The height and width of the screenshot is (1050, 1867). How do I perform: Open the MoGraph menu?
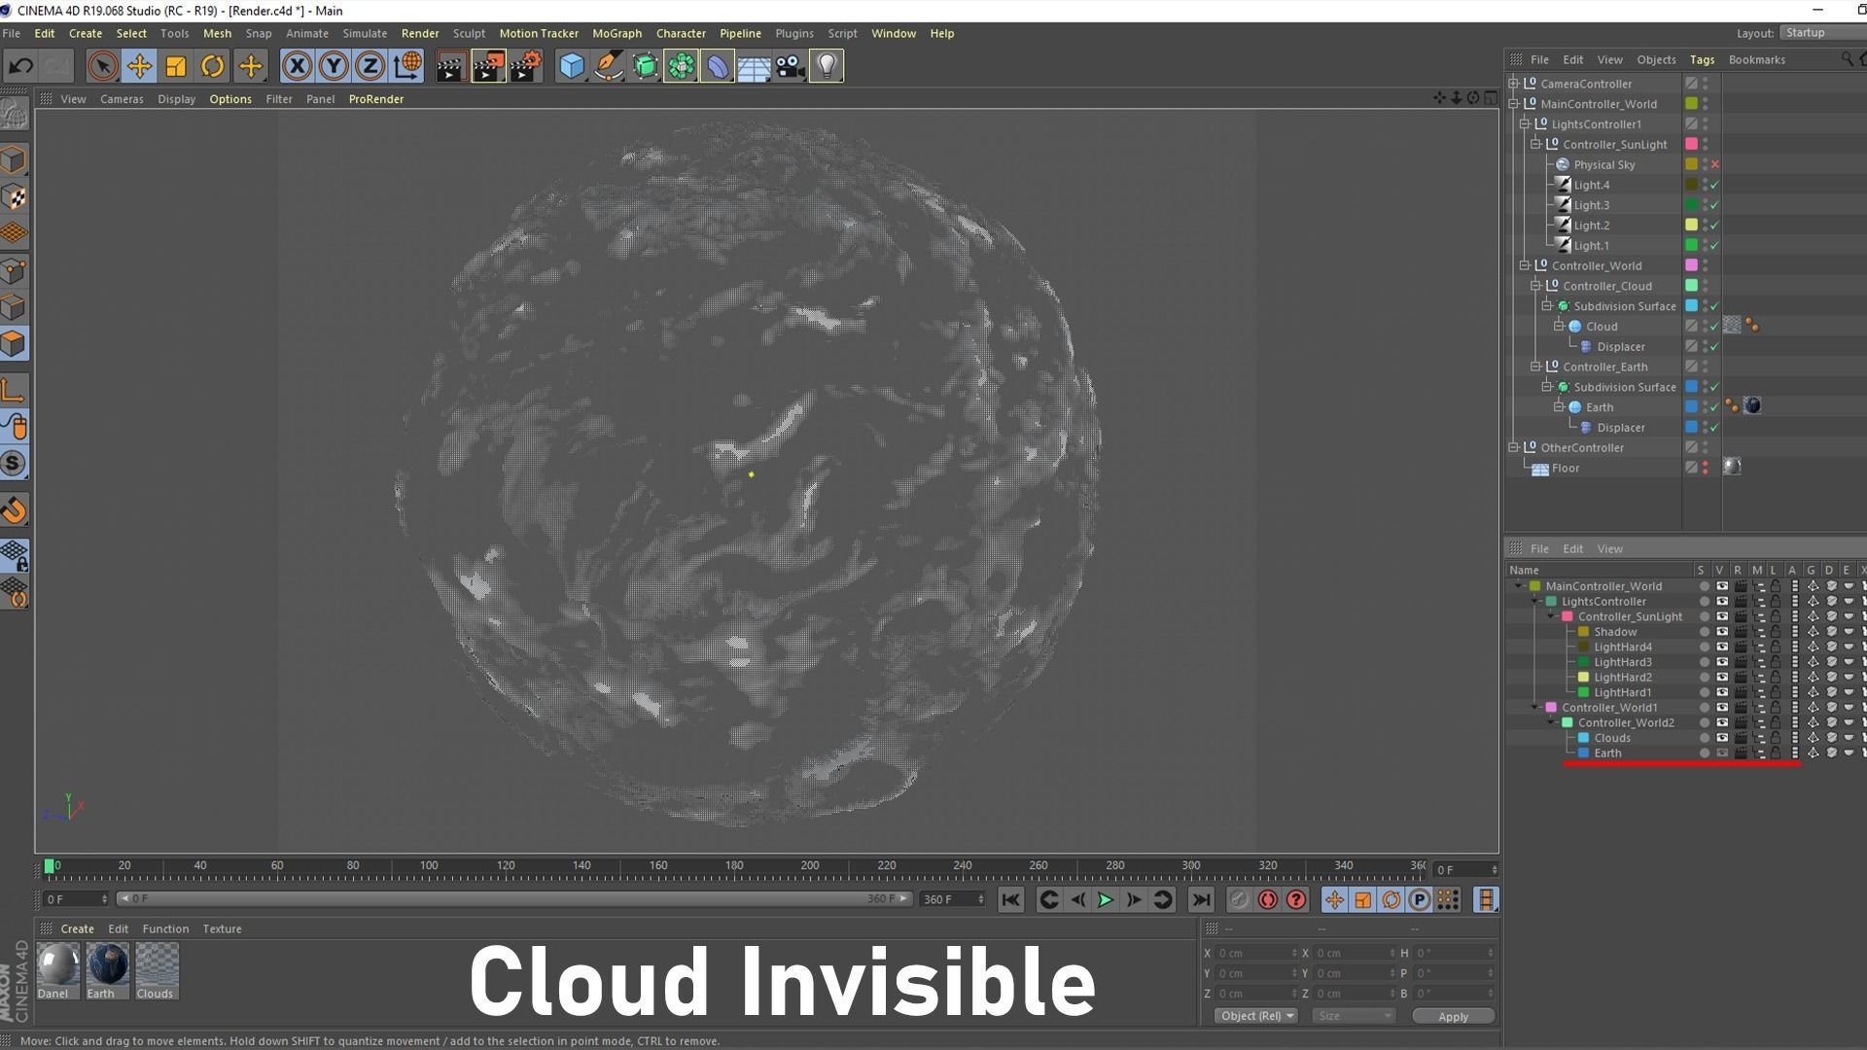point(616,33)
